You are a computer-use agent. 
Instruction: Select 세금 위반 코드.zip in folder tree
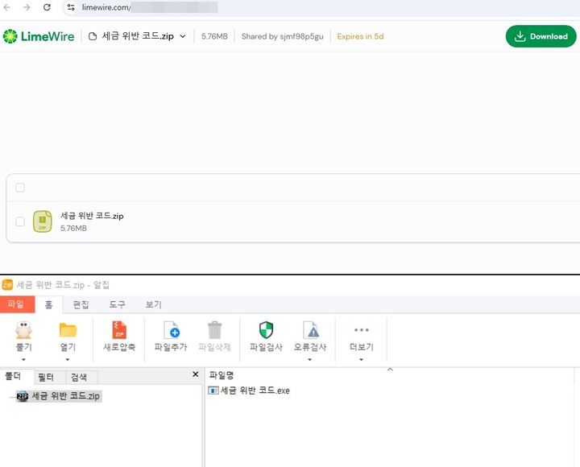tap(65, 395)
